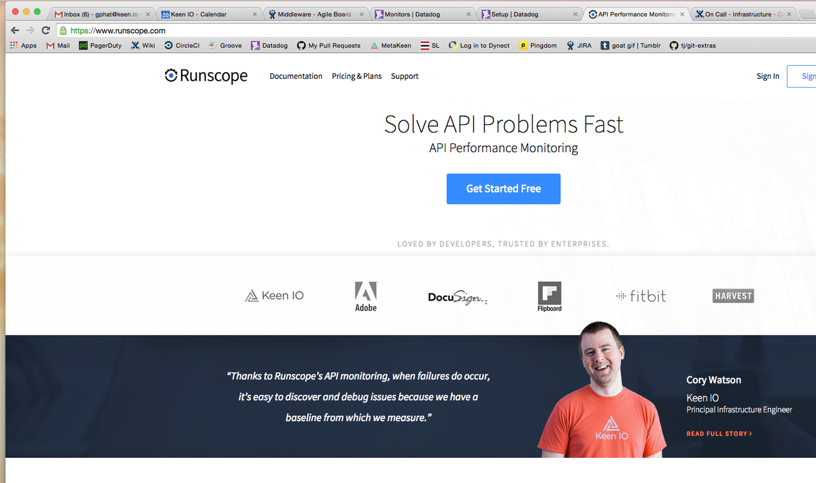Open the Datadog bookmark
The width and height of the screenshot is (816, 483).
point(269,46)
